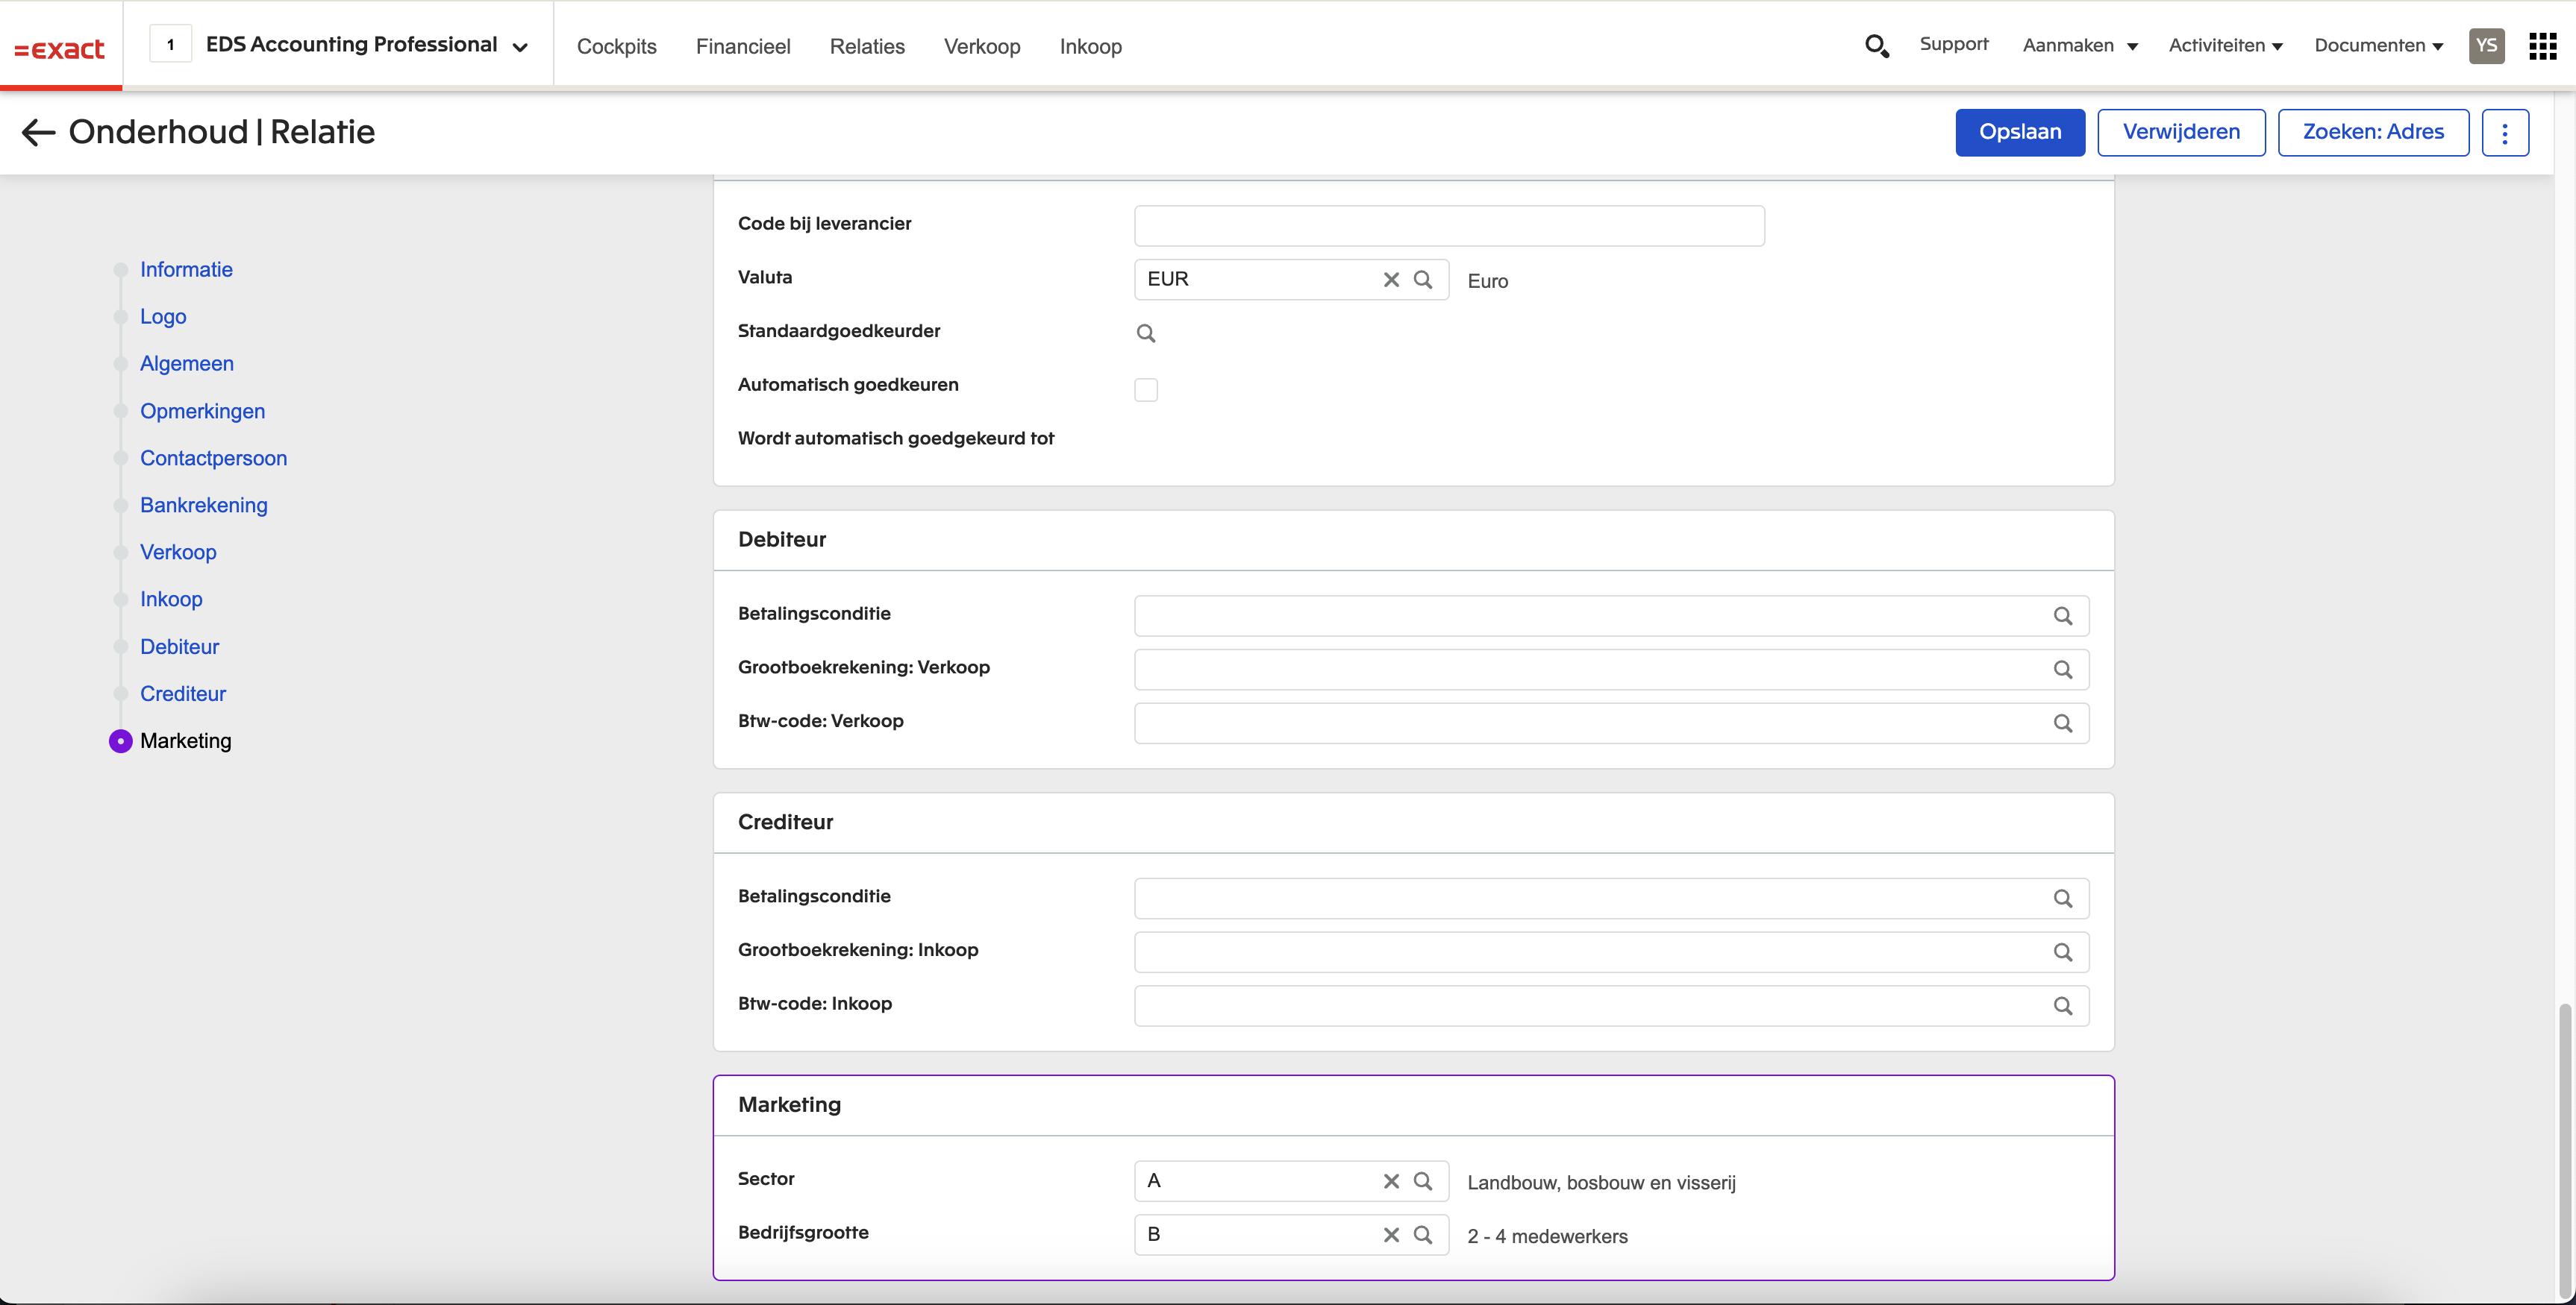The height and width of the screenshot is (1305, 2576).
Task: Open the Btw-code: Verkoop lookup icon
Action: tap(2062, 723)
